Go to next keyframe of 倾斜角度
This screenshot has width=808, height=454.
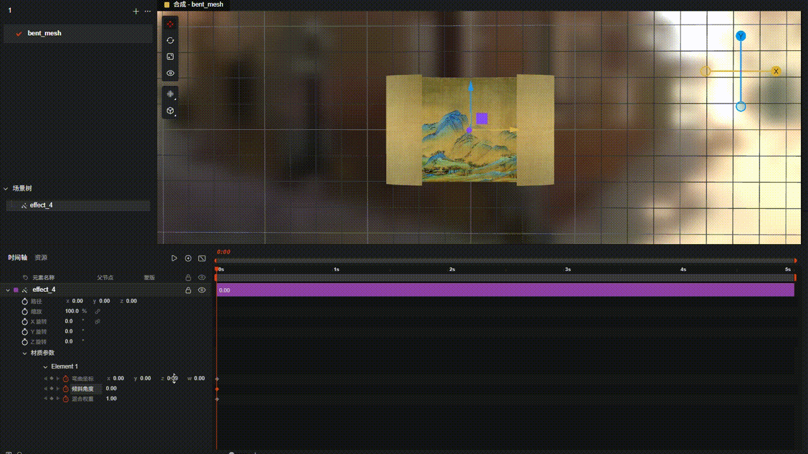click(58, 389)
